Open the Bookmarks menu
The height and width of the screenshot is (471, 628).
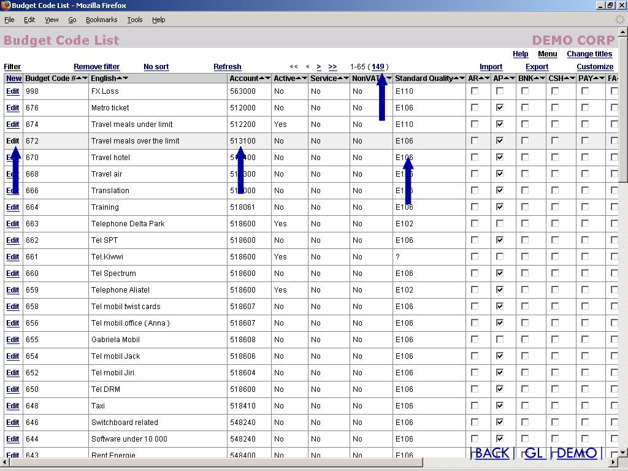101,20
